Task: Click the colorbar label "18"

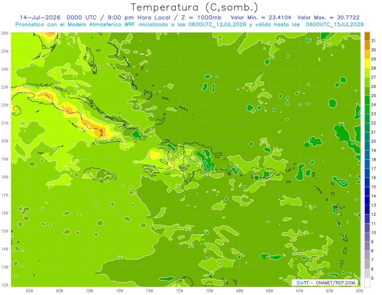Action: click(x=373, y=159)
